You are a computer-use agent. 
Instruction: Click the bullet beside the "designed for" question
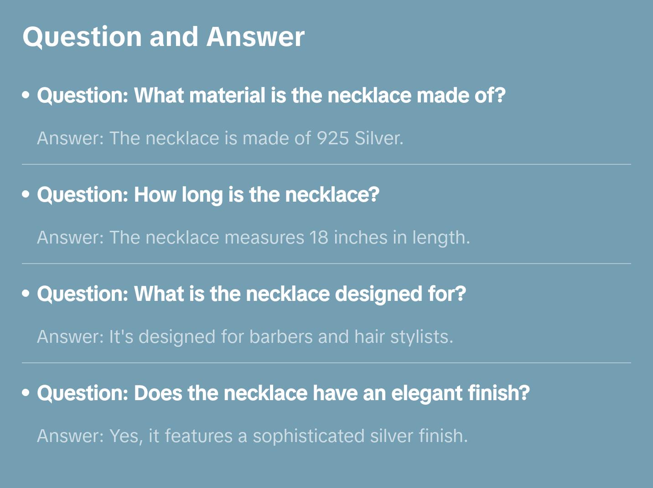(26, 294)
